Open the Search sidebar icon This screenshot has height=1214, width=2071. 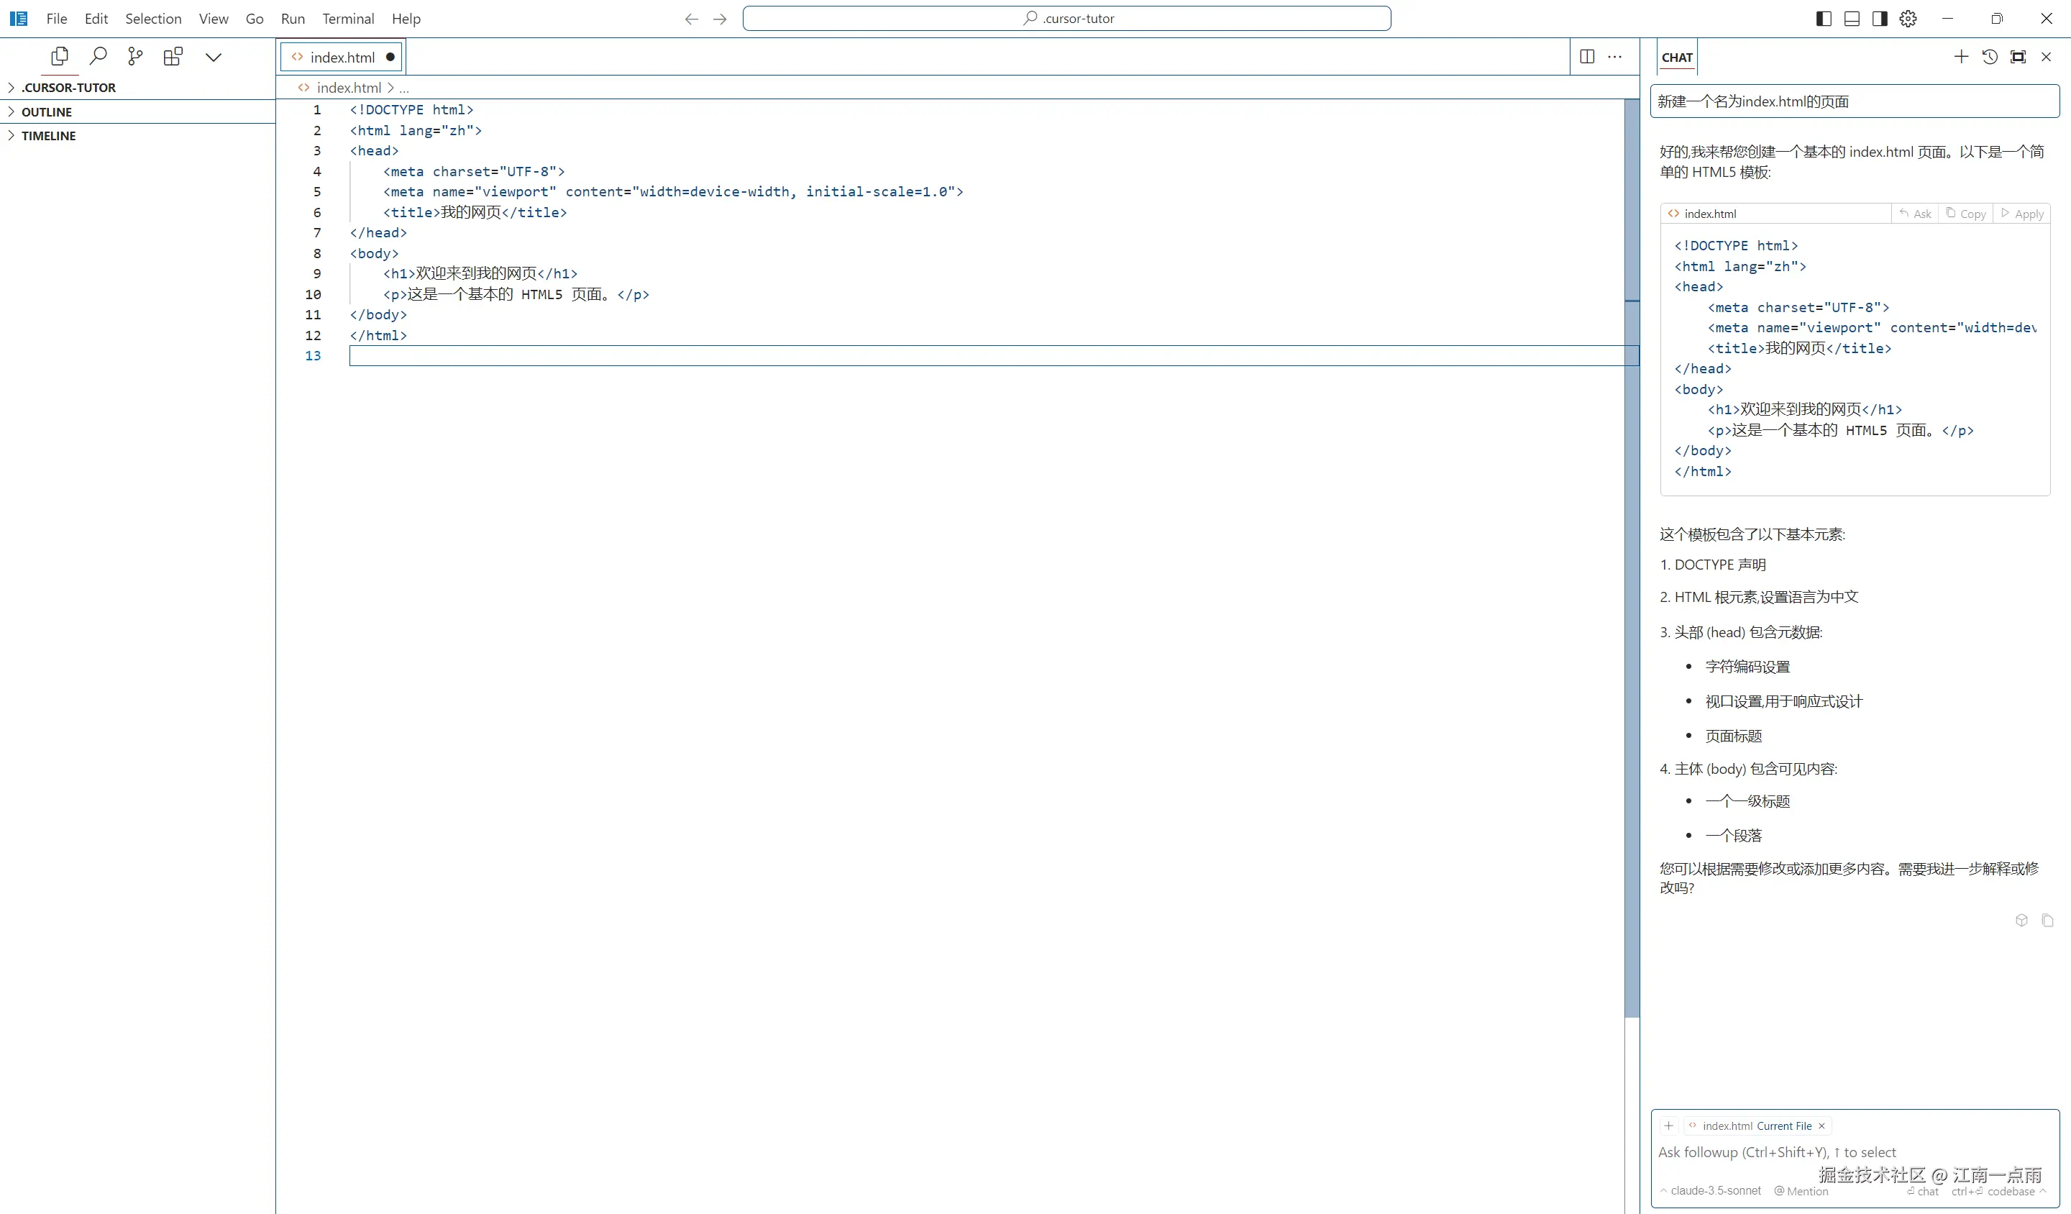pyautogui.click(x=98, y=56)
